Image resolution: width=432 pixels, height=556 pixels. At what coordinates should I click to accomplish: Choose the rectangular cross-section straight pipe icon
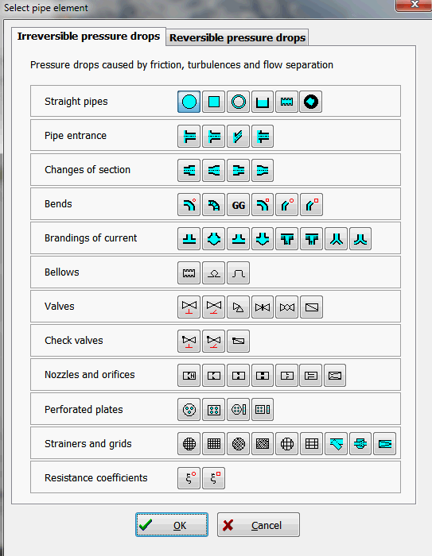(213, 102)
